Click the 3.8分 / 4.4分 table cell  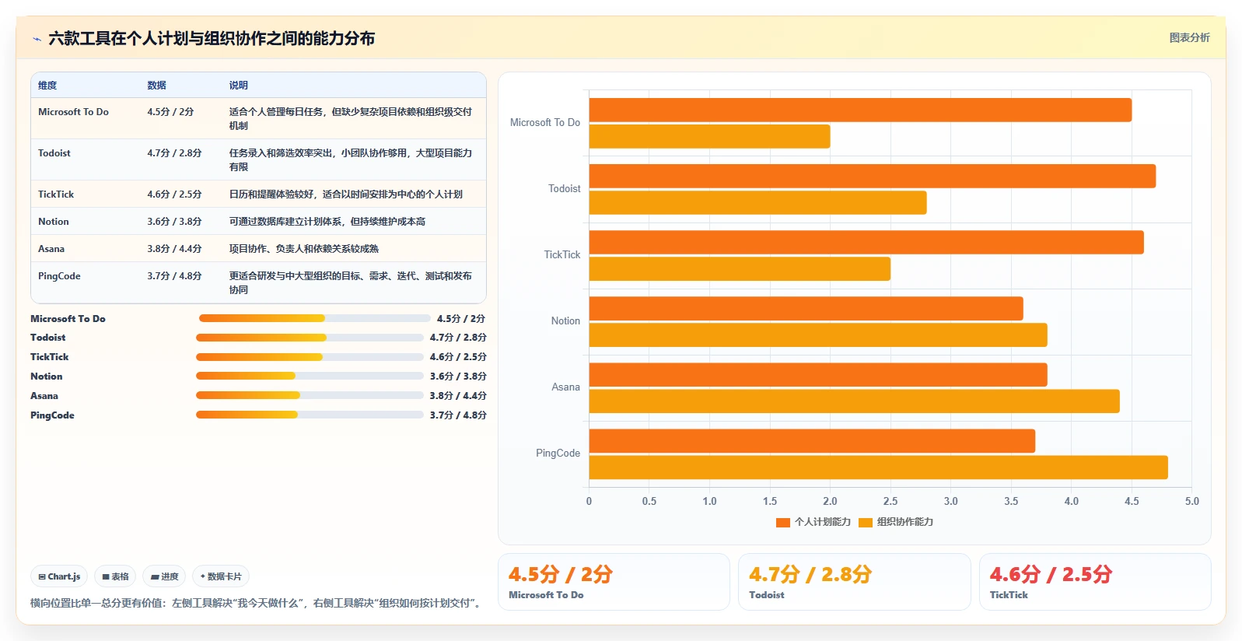click(174, 249)
